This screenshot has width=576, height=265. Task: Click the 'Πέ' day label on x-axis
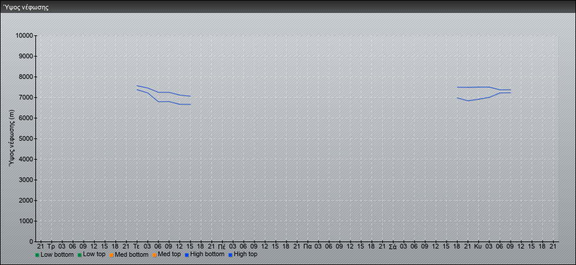[x=222, y=247]
